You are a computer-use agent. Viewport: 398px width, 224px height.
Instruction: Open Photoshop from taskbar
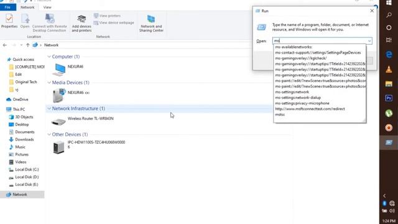[389, 98]
